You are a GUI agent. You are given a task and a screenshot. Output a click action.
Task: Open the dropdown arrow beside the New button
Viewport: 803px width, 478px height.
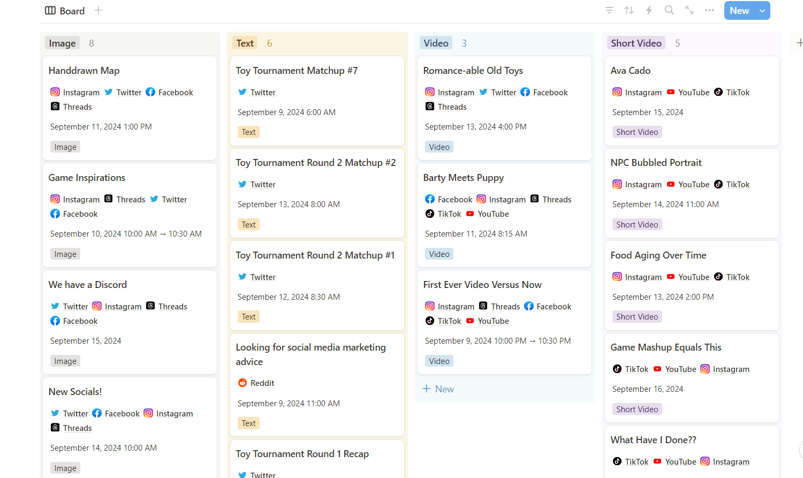pyautogui.click(x=762, y=11)
